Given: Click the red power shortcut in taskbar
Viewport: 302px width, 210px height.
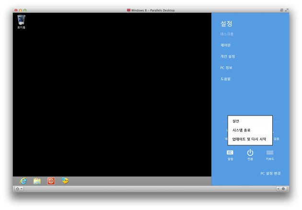Looking at the screenshot, I should click(51, 181).
